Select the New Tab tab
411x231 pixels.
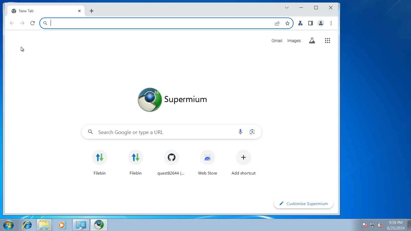(46, 11)
